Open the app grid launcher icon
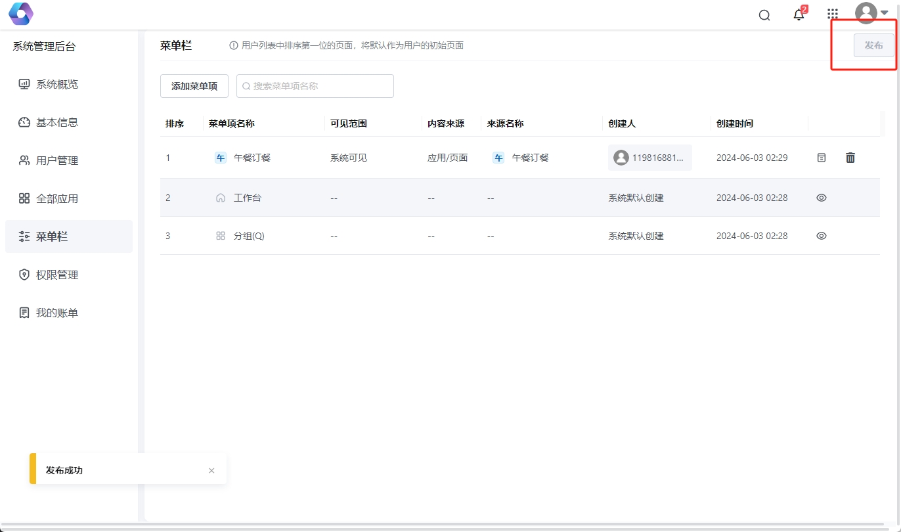 (x=833, y=14)
